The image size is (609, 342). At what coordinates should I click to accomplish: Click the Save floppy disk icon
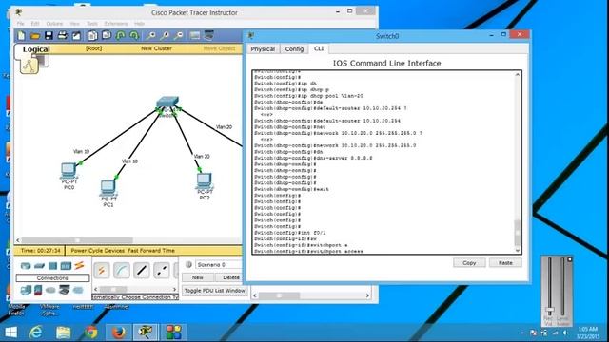[49, 36]
